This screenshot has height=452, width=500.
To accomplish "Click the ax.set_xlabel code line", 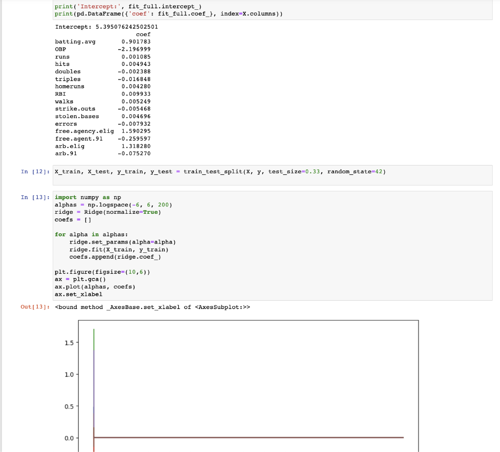I will [79, 294].
